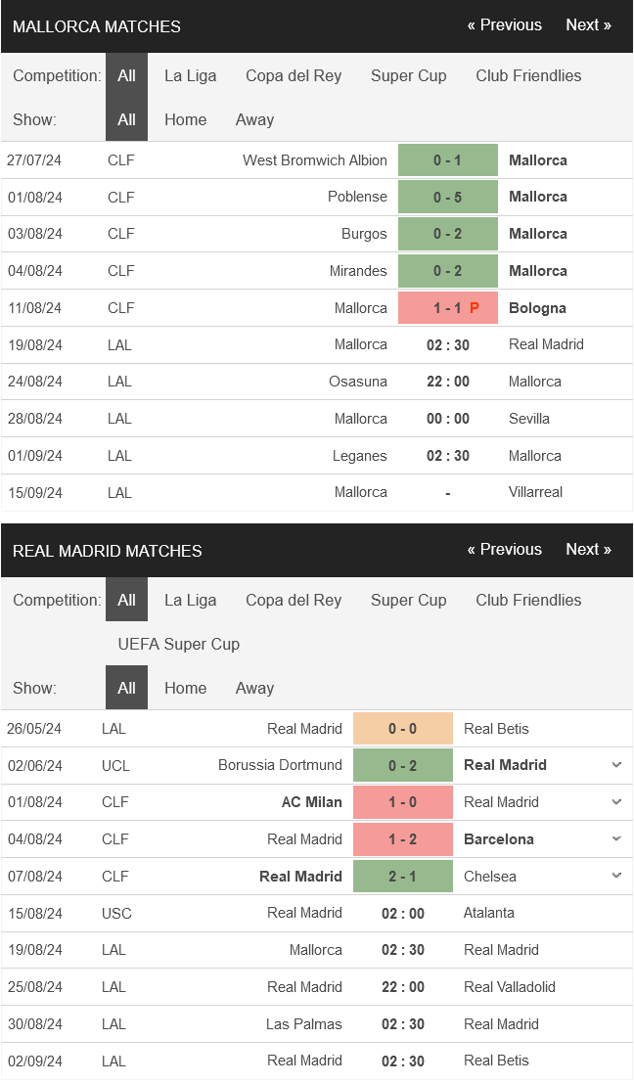The width and height of the screenshot is (634, 1084).
Task: Open Previous in Mallorca Matches header
Action: tap(504, 25)
